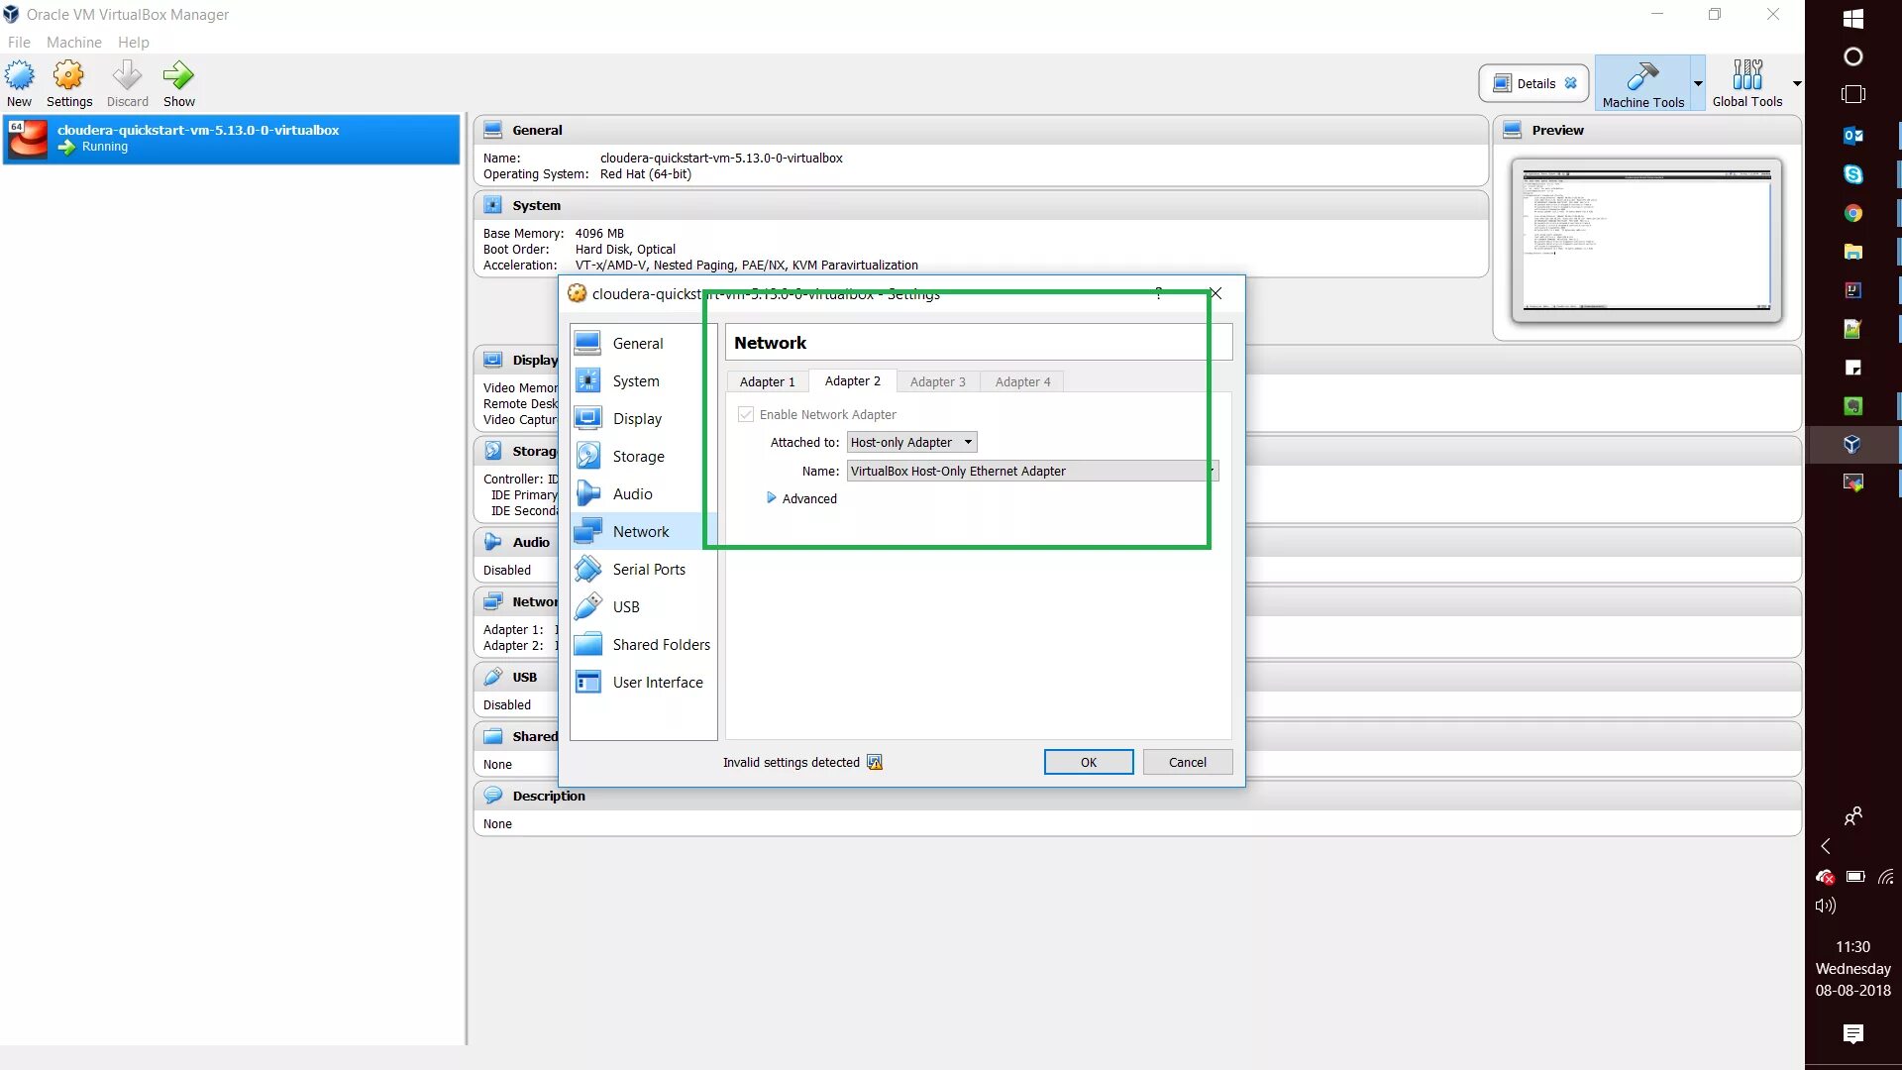Switch to the Adapter 4 tab

coord(1022,381)
